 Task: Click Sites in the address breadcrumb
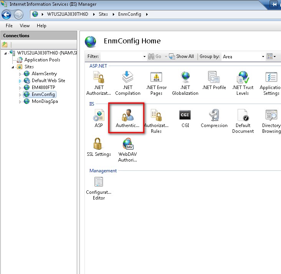coord(103,14)
